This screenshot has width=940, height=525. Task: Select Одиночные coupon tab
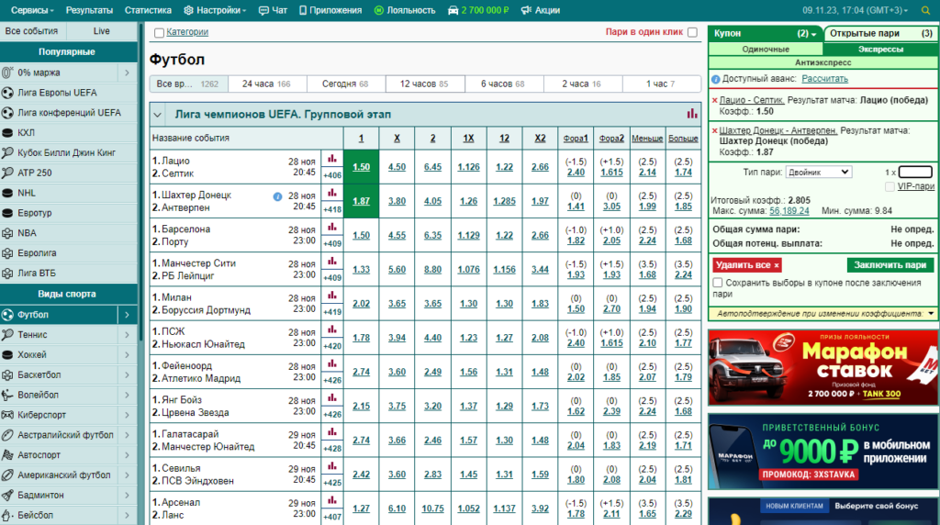tap(766, 50)
